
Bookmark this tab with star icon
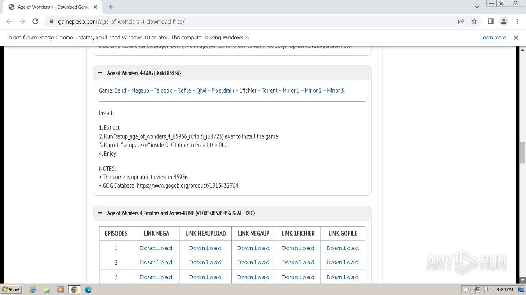pos(474,21)
